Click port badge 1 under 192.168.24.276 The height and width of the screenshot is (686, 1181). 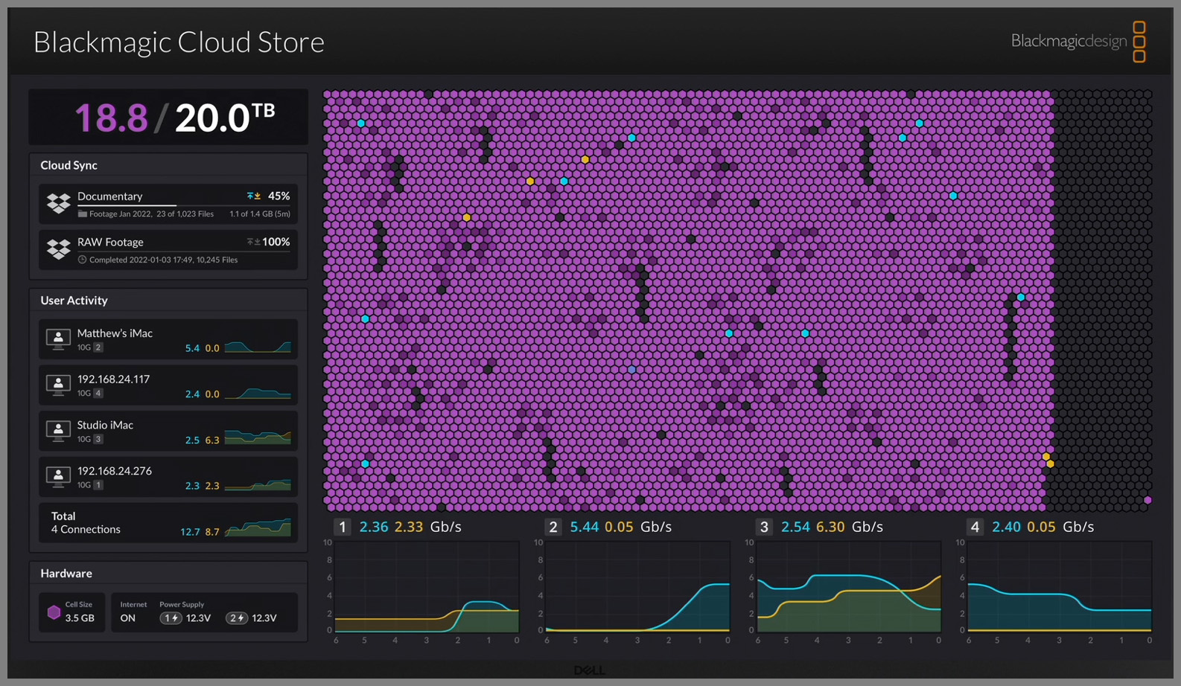(x=98, y=485)
